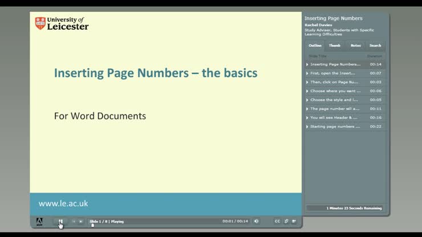Click the www.le.ac.uk link on the slide

[63, 203]
